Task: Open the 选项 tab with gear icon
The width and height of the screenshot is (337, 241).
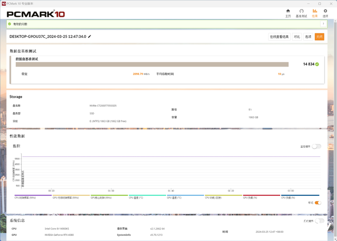Action: [x=325, y=13]
